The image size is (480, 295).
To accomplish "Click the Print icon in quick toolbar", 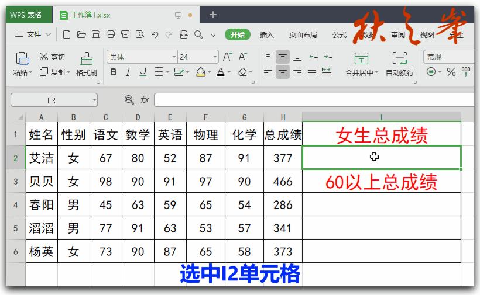I will click(x=111, y=34).
